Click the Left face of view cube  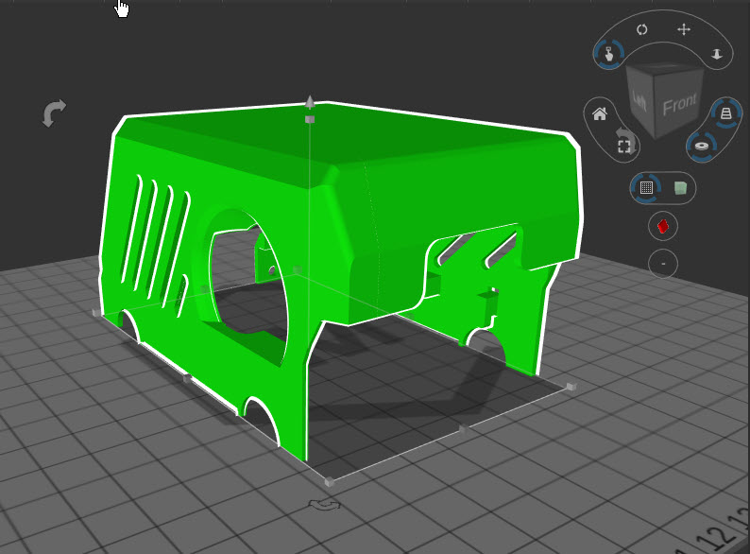pos(639,99)
